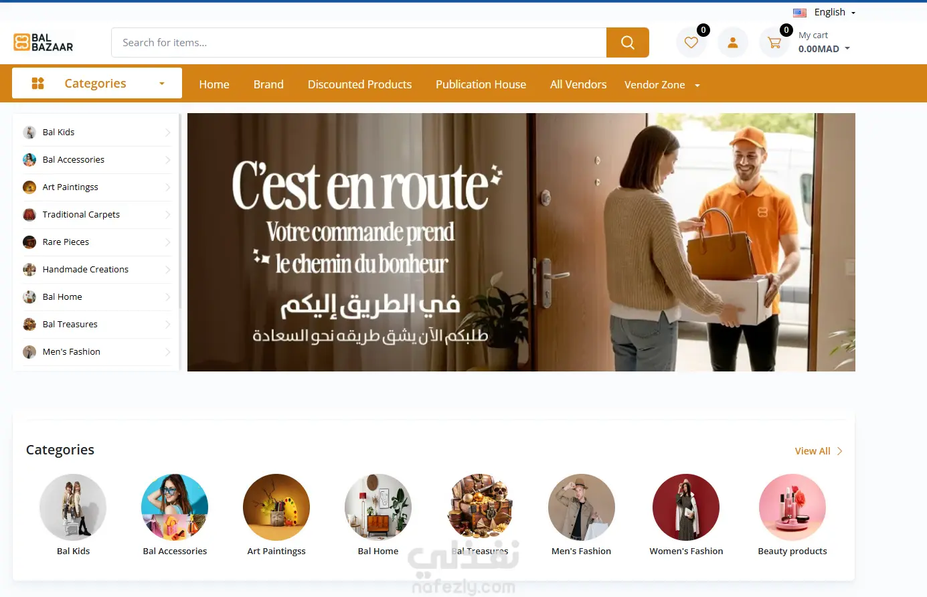Image resolution: width=927 pixels, height=597 pixels.
Task: Go to Discounted Products menu item
Action: click(359, 84)
